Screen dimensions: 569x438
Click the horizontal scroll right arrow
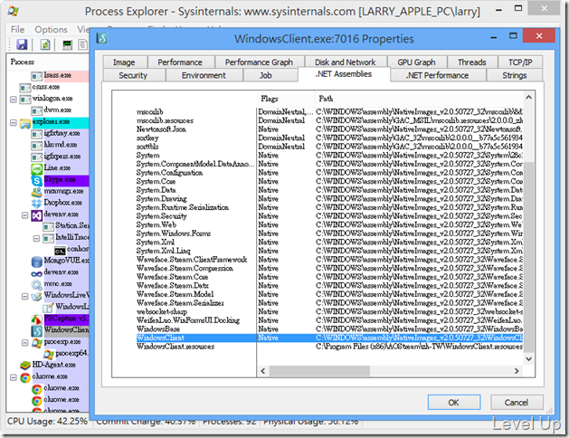(517, 371)
